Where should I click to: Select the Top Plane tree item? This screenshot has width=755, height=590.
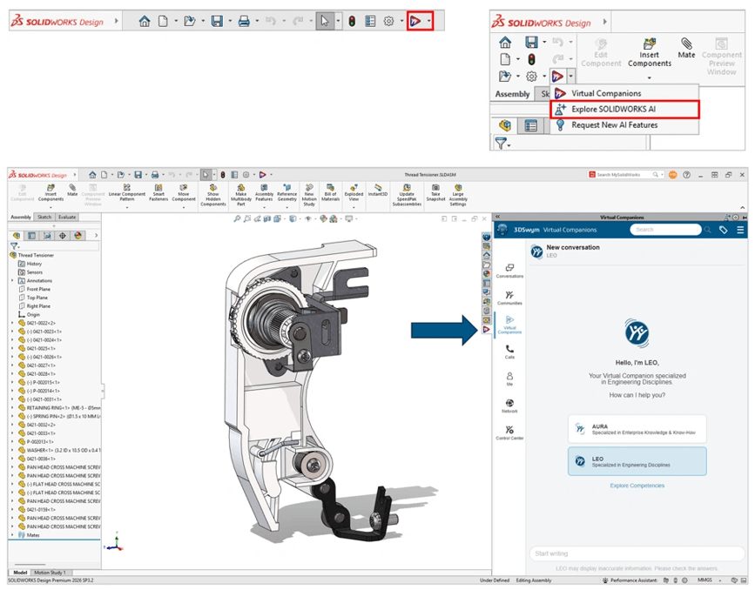(x=33, y=298)
